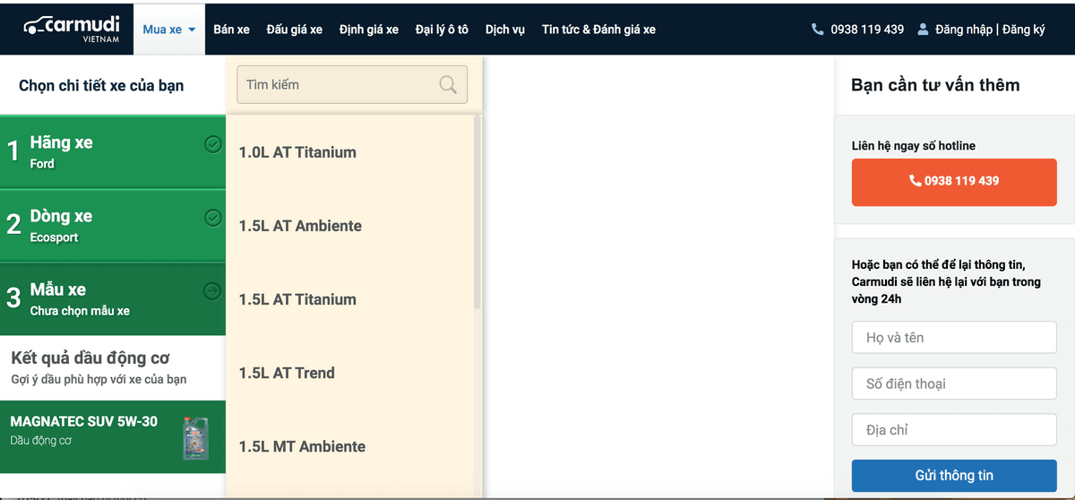The height and width of the screenshot is (500, 1075).
Task: Open Tin tức & Đánh giá xe
Action: [598, 30]
